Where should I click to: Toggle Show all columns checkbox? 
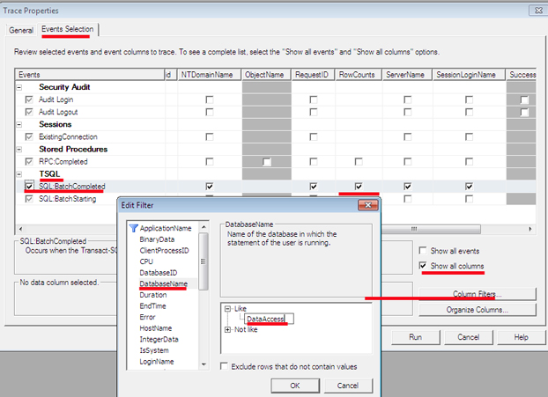(x=423, y=266)
